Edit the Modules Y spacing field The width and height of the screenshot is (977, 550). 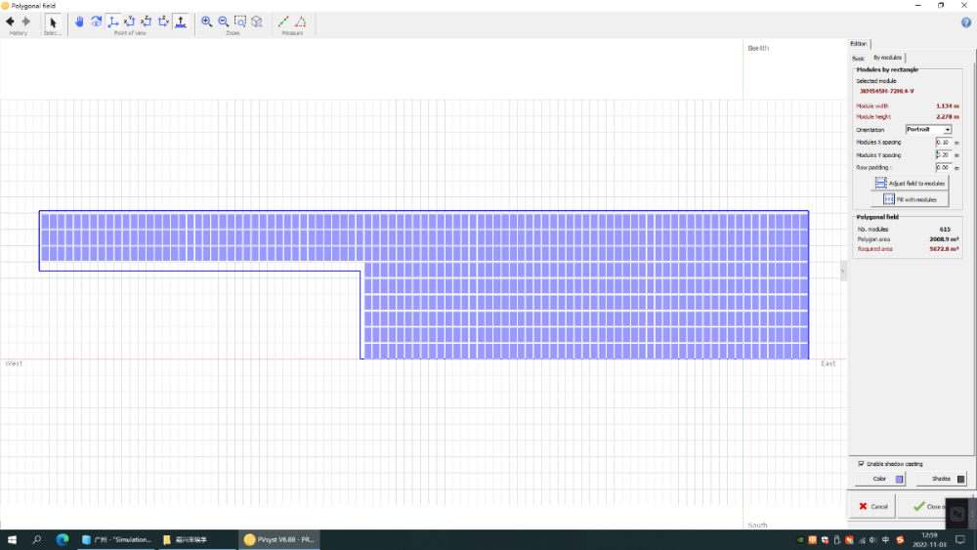(x=944, y=155)
